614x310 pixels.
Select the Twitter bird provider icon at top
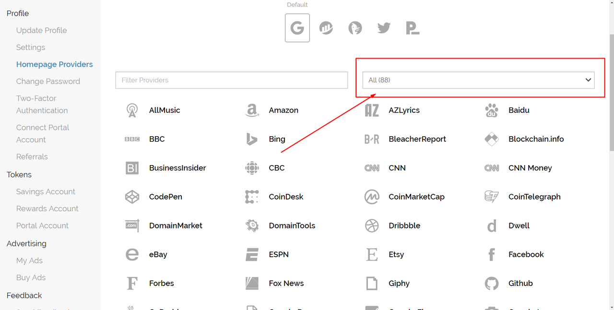(384, 28)
